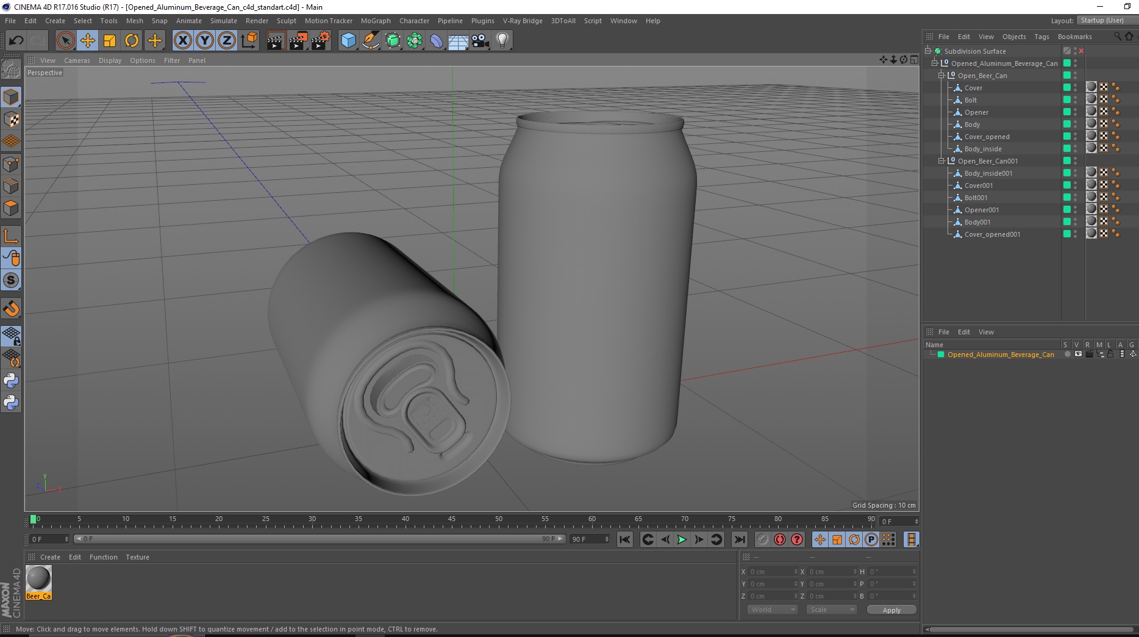The image size is (1139, 637).
Task: Activate the Move tool
Action: tap(88, 41)
